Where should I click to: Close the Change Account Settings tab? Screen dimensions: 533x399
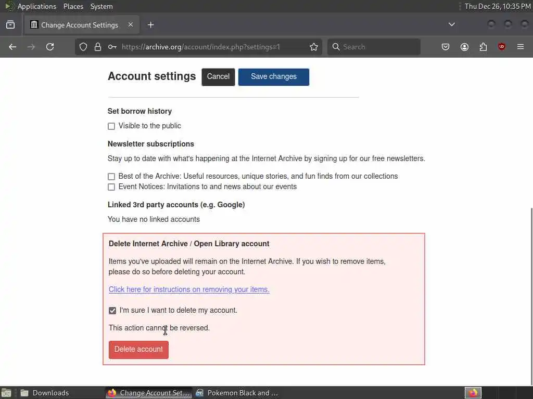pos(131,25)
